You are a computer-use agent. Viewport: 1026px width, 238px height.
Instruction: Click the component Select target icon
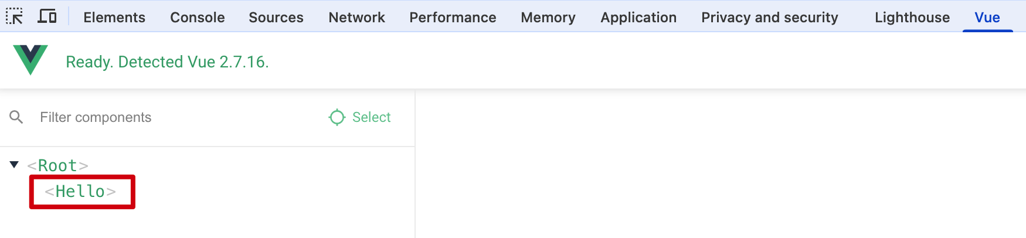337,117
